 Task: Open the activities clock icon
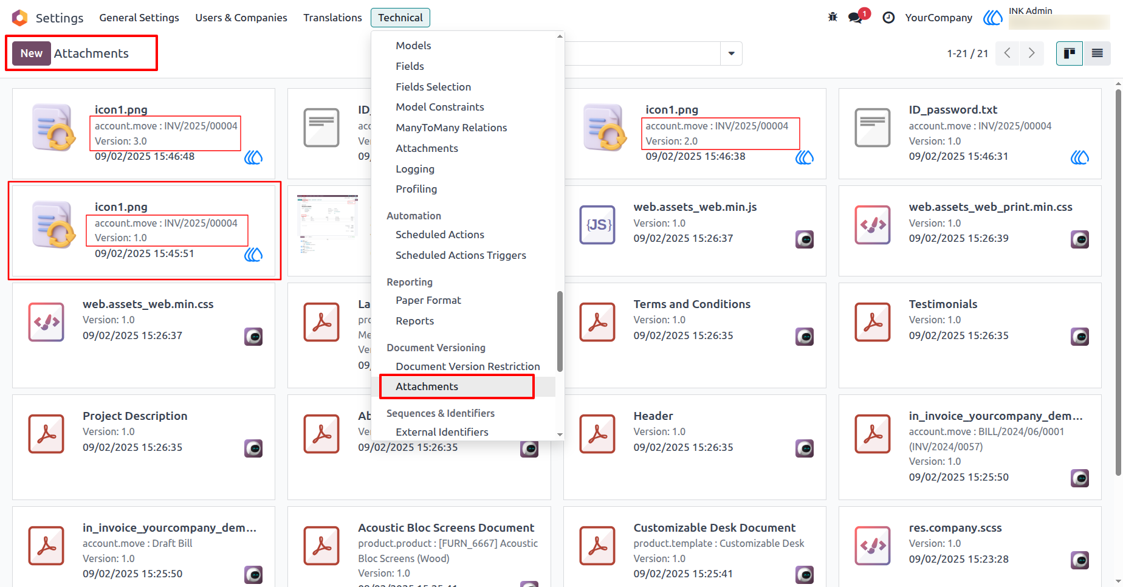[888, 18]
